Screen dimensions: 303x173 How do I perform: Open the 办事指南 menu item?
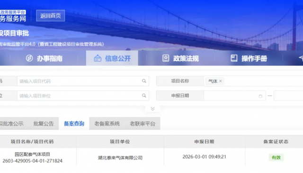[44, 58]
